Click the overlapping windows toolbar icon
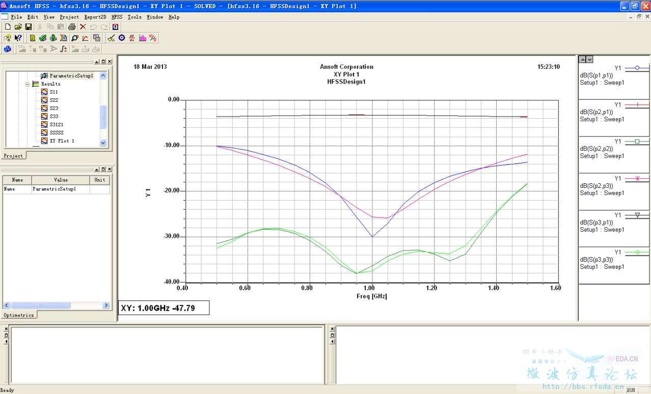 pyautogui.click(x=96, y=38)
